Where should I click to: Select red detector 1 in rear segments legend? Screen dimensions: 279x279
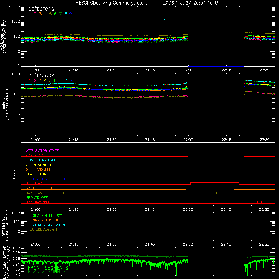click(x=30, y=81)
